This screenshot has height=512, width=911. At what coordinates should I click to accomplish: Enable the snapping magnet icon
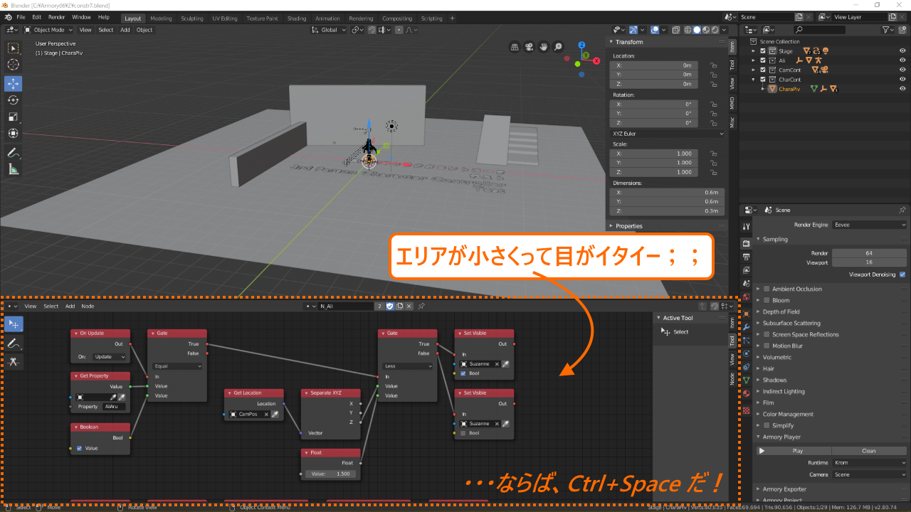372,29
